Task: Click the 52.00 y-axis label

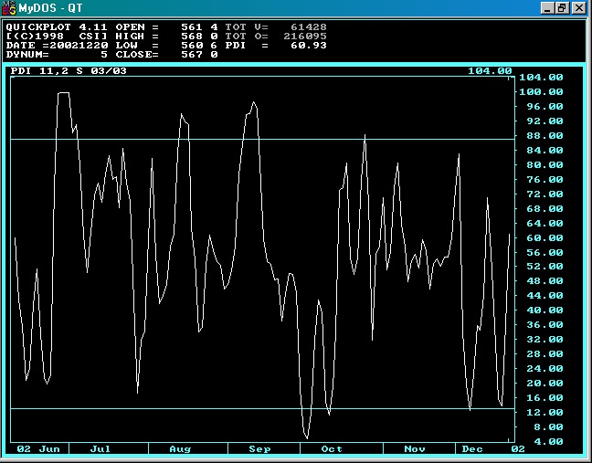Action: point(544,267)
